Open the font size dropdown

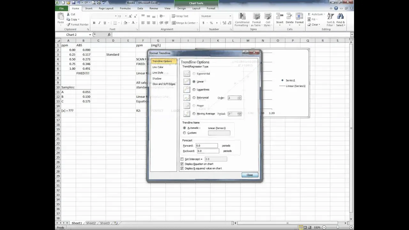126,16
